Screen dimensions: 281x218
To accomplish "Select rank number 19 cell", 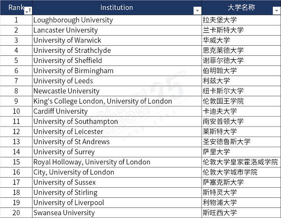I will click(x=16, y=203).
